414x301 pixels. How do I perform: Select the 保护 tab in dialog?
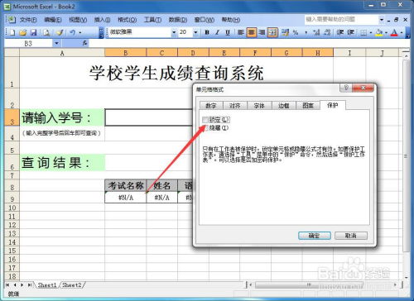tap(333, 105)
